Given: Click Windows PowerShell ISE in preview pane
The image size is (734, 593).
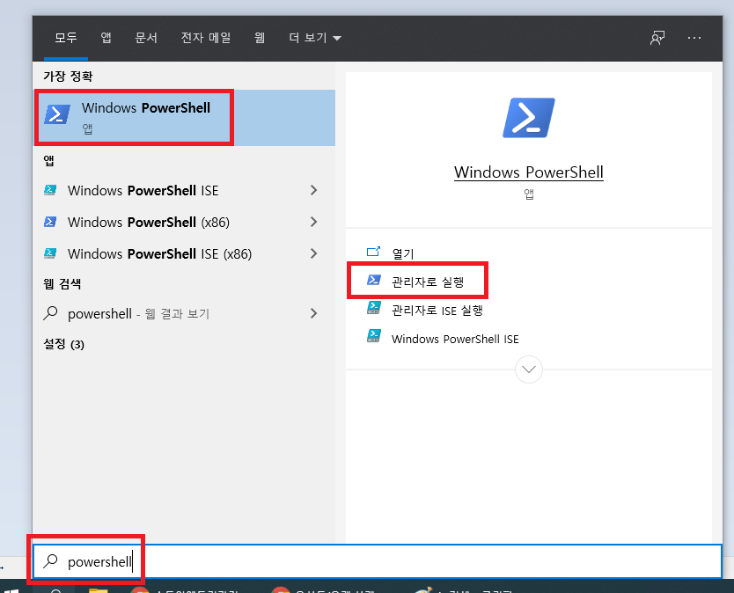Looking at the screenshot, I should point(454,339).
